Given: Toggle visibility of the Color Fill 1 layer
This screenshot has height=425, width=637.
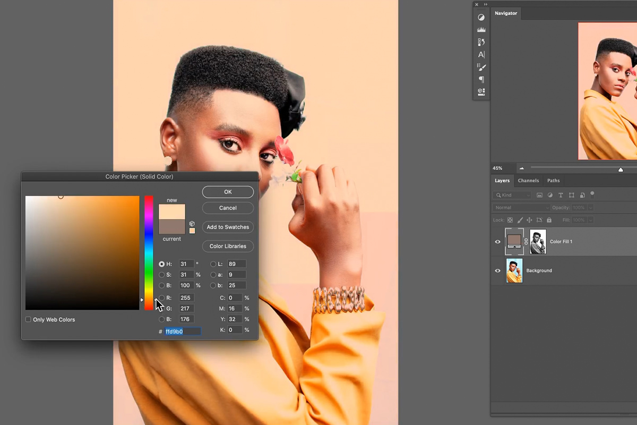Looking at the screenshot, I should click(497, 241).
